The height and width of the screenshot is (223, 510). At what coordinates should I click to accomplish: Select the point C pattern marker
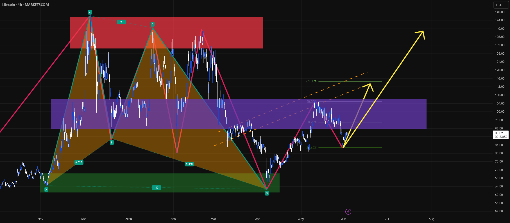coord(152,24)
